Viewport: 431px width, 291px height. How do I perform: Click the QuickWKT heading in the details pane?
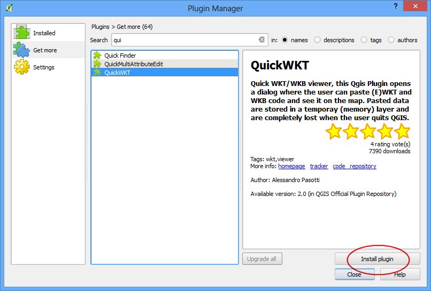tap(280, 66)
